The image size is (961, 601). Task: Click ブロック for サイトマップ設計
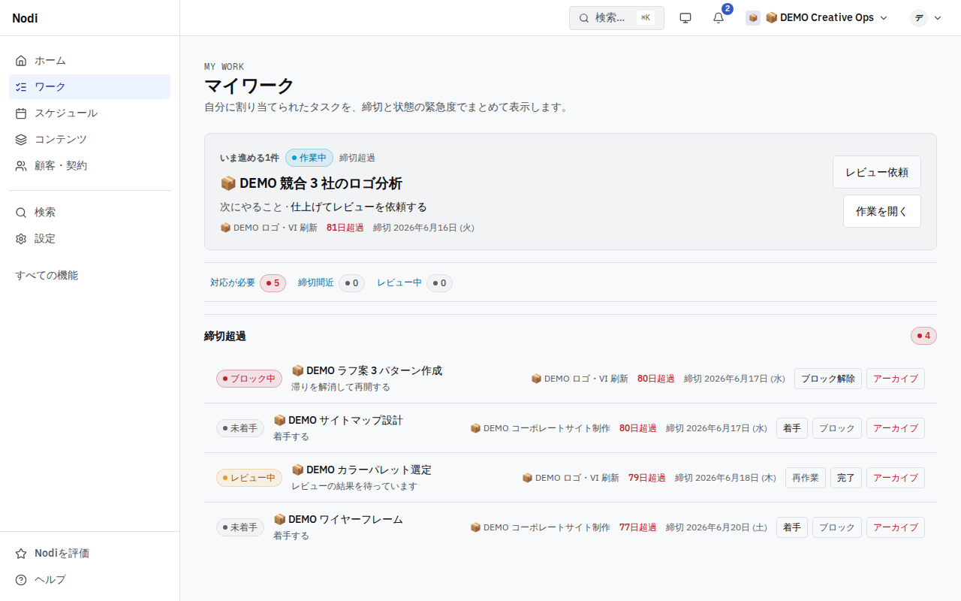pyautogui.click(x=837, y=428)
